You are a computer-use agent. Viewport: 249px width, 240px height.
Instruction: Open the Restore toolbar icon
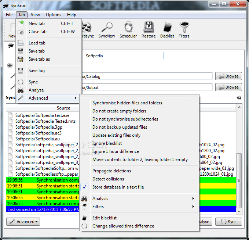(149, 27)
